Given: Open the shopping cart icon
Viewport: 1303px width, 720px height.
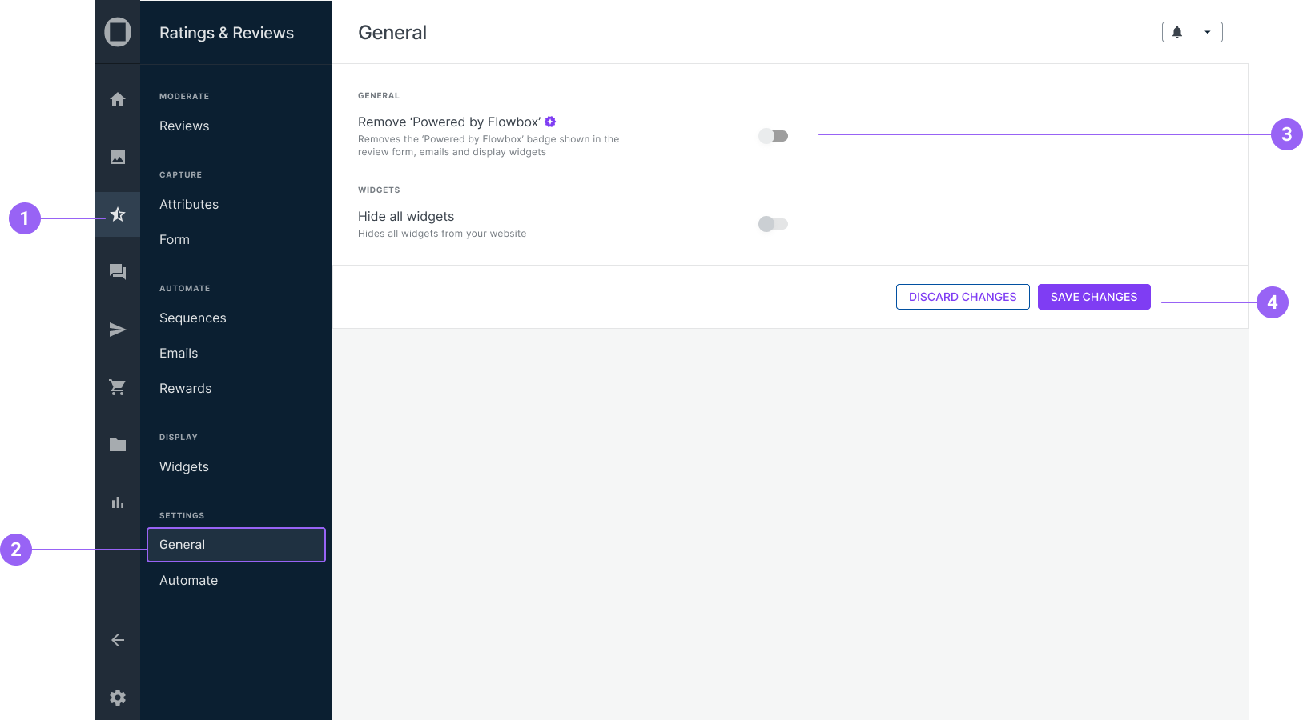Looking at the screenshot, I should [118, 387].
